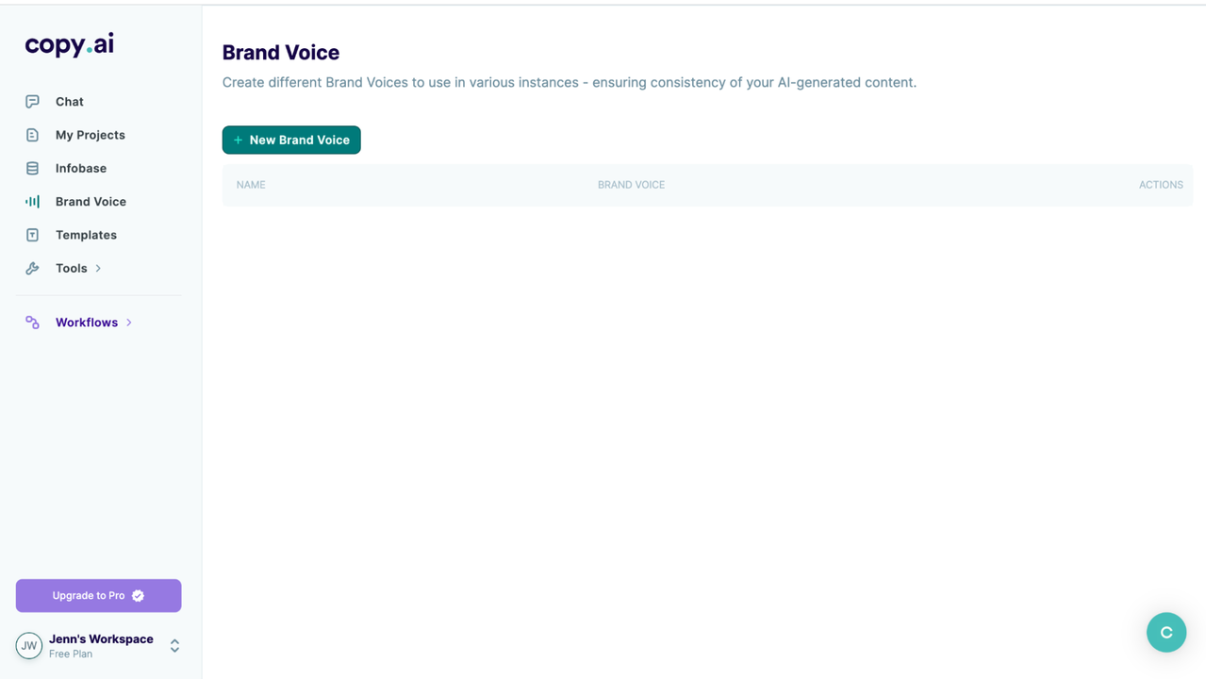The image size is (1206, 679).
Task: Open the workspace switcher up-down arrows
Action: [174, 646]
